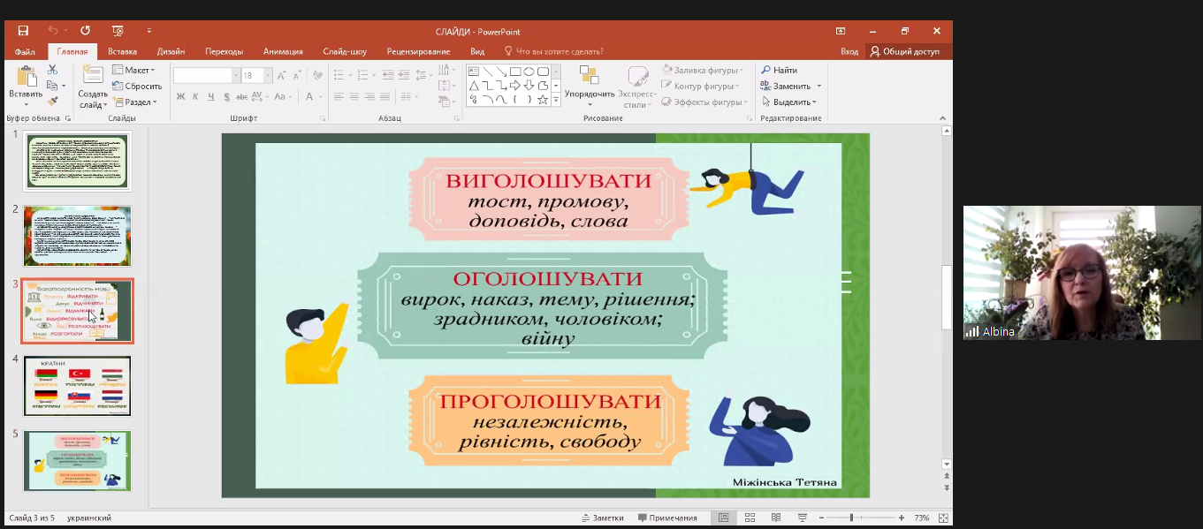Switch to slide sorter view in status bar

point(750,518)
